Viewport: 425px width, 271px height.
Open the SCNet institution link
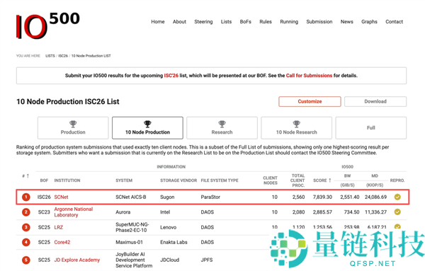(61, 197)
